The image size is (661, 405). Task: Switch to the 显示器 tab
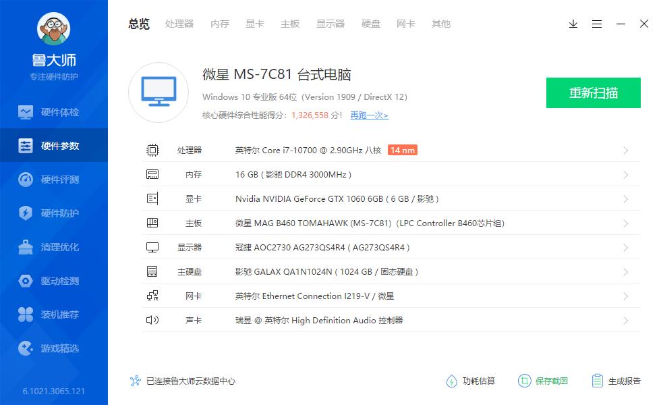tap(330, 24)
